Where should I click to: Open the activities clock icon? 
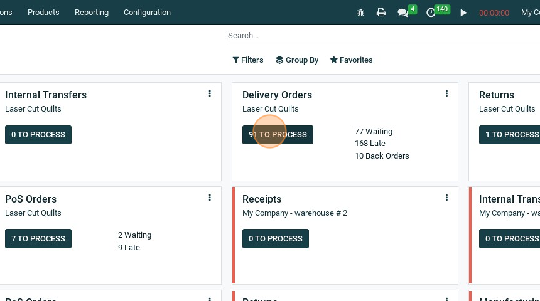(x=431, y=13)
